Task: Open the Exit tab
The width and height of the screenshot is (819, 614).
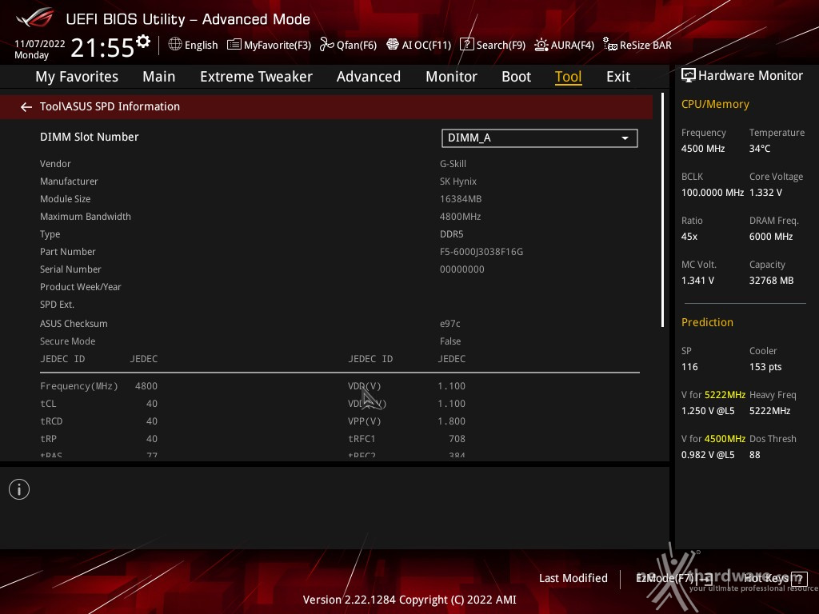Action: coord(618,77)
